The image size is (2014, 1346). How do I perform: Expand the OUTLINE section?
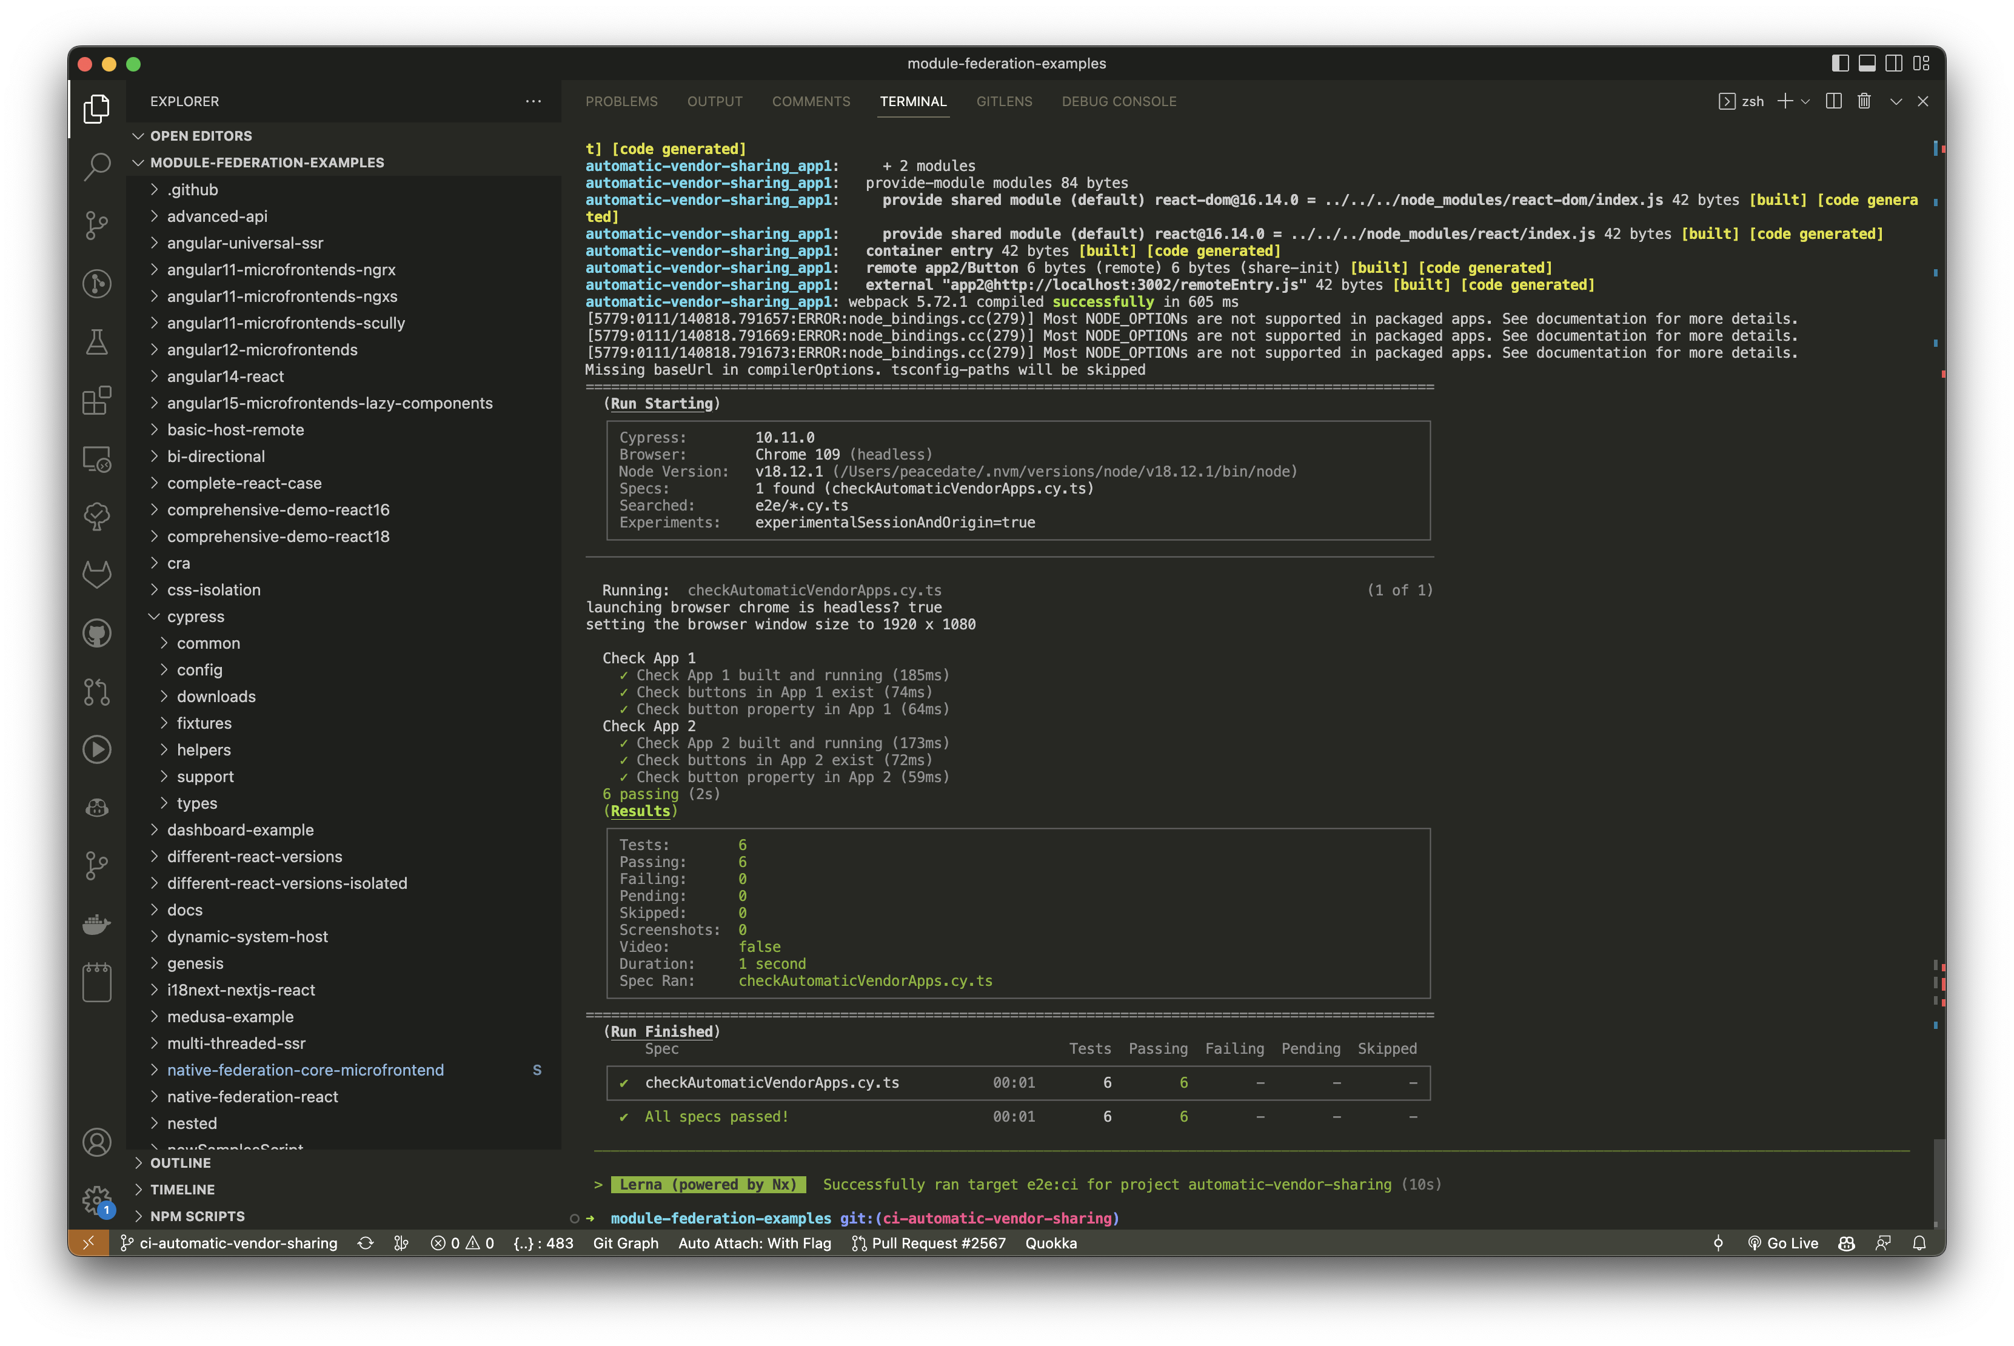(343, 1163)
